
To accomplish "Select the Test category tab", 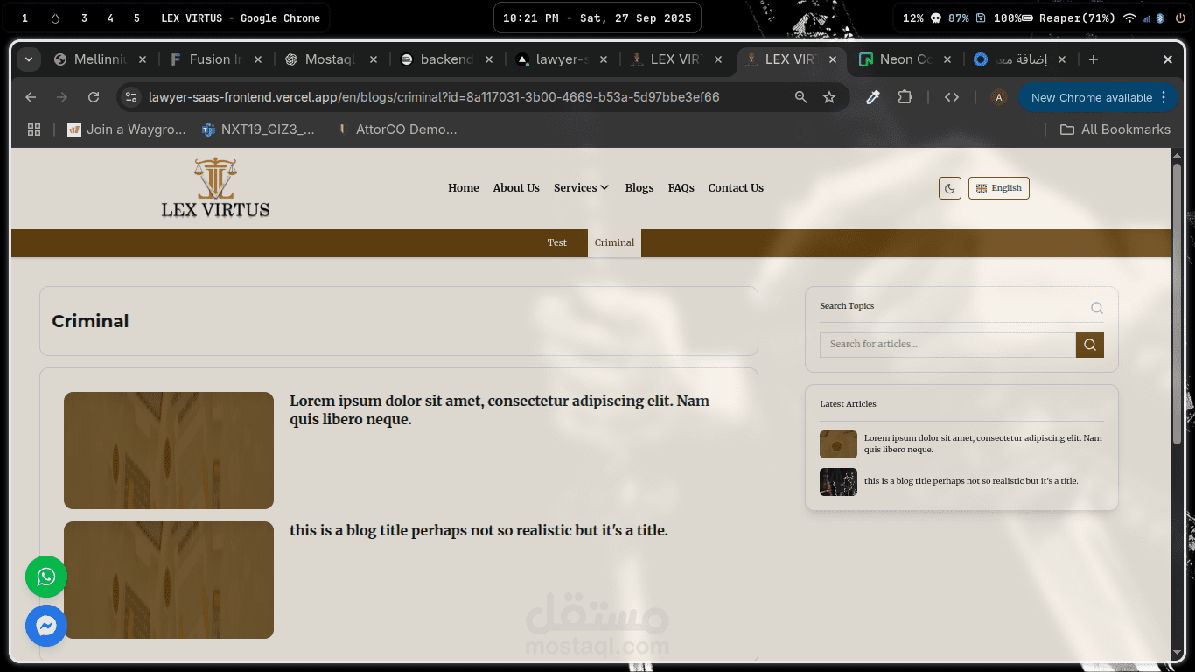I will [557, 243].
